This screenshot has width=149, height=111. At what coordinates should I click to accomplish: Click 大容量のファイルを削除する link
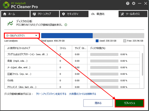tap(83, 94)
